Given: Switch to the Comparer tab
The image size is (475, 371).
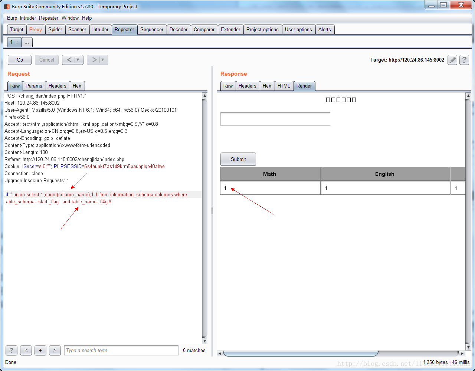Looking at the screenshot, I should click(x=204, y=29).
